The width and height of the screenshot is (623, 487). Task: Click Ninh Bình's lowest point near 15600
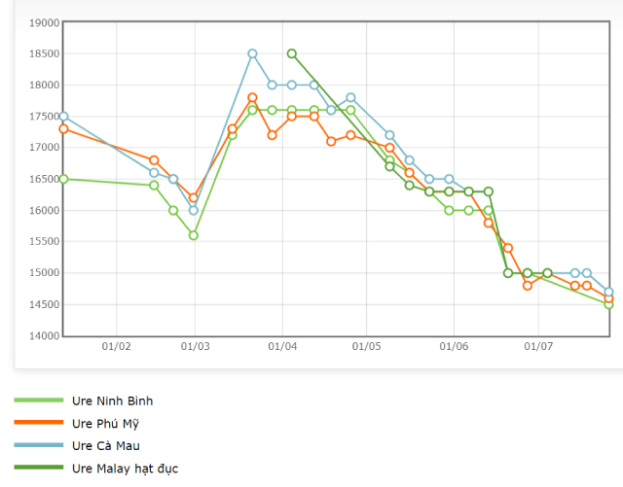pos(194,235)
